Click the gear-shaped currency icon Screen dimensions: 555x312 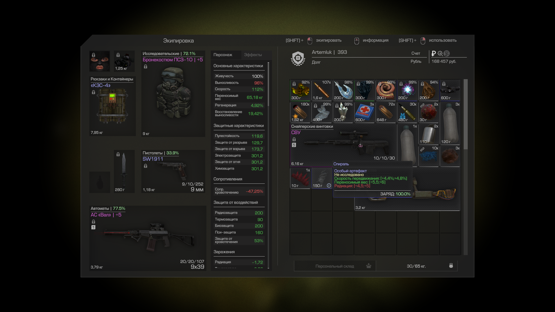pyautogui.click(x=440, y=53)
